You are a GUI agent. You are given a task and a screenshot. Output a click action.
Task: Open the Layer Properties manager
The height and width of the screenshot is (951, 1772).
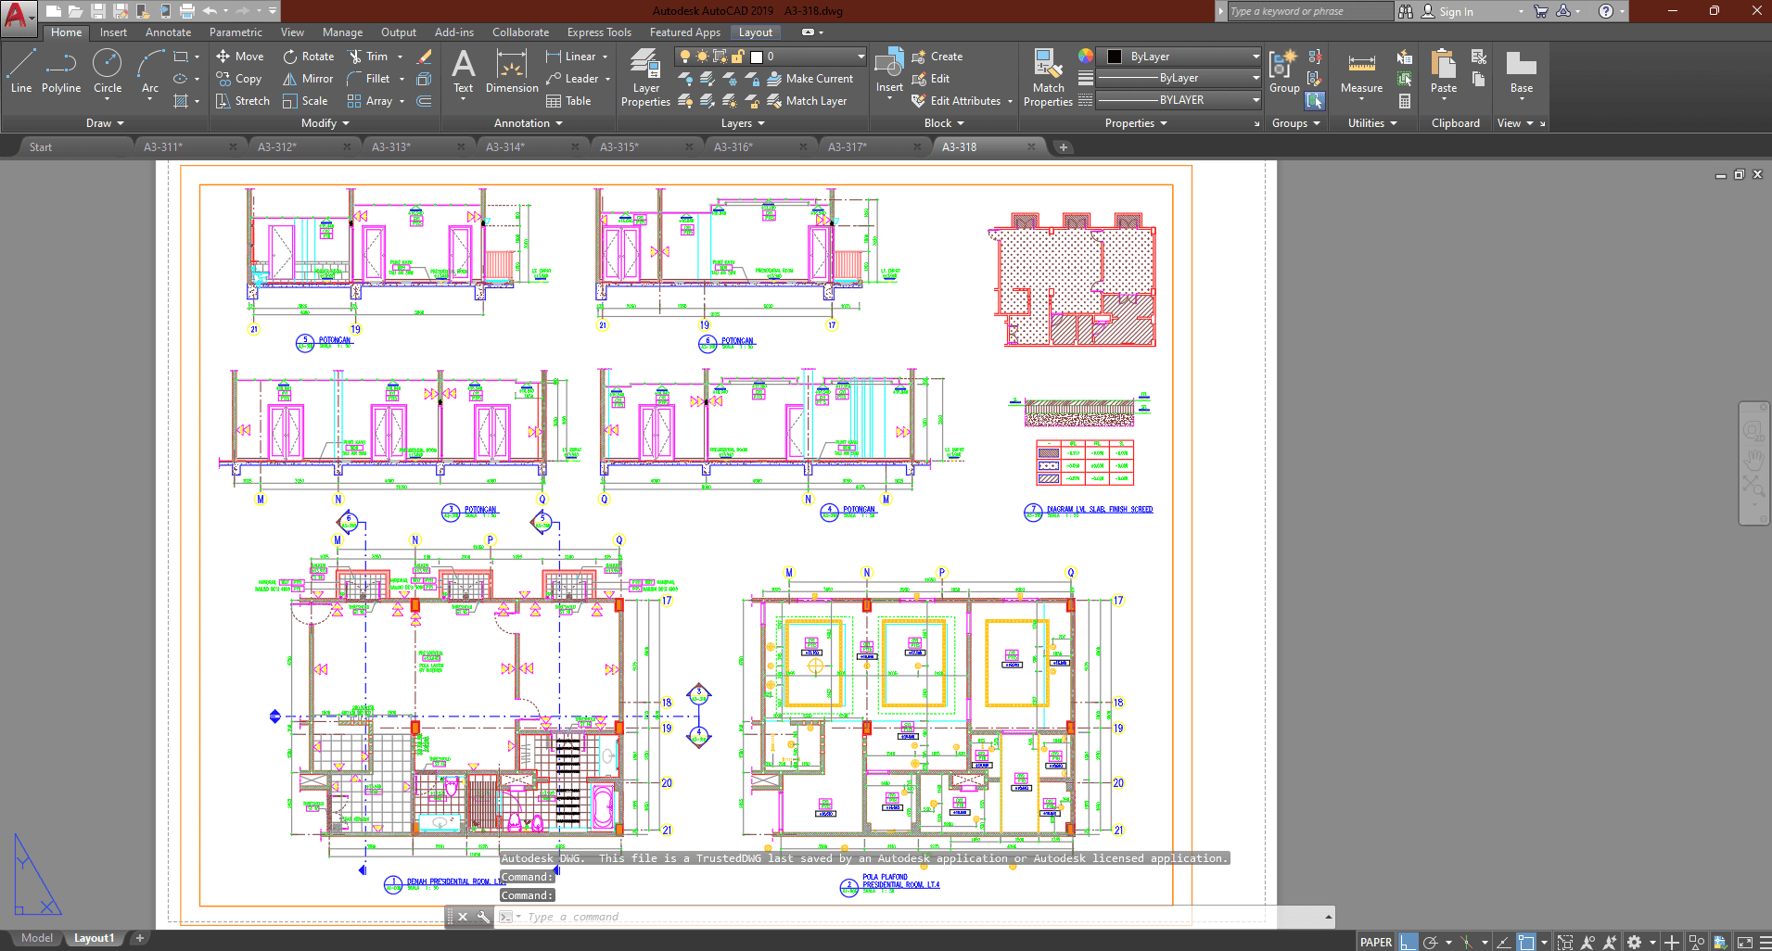[645, 78]
